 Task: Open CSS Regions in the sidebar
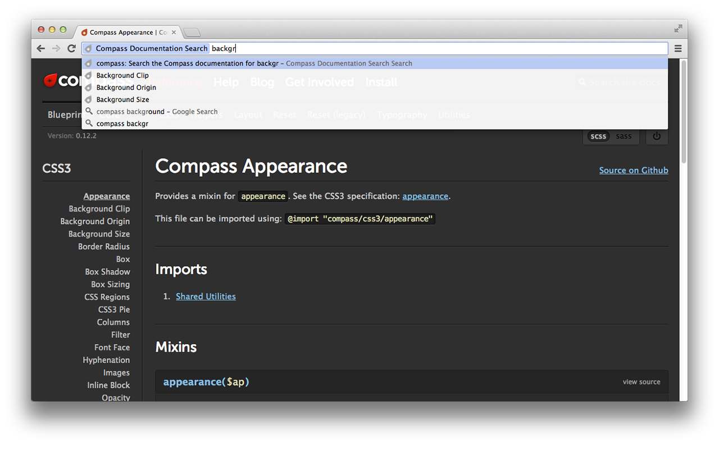pyautogui.click(x=107, y=297)
